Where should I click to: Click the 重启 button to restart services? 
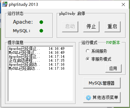112,26
